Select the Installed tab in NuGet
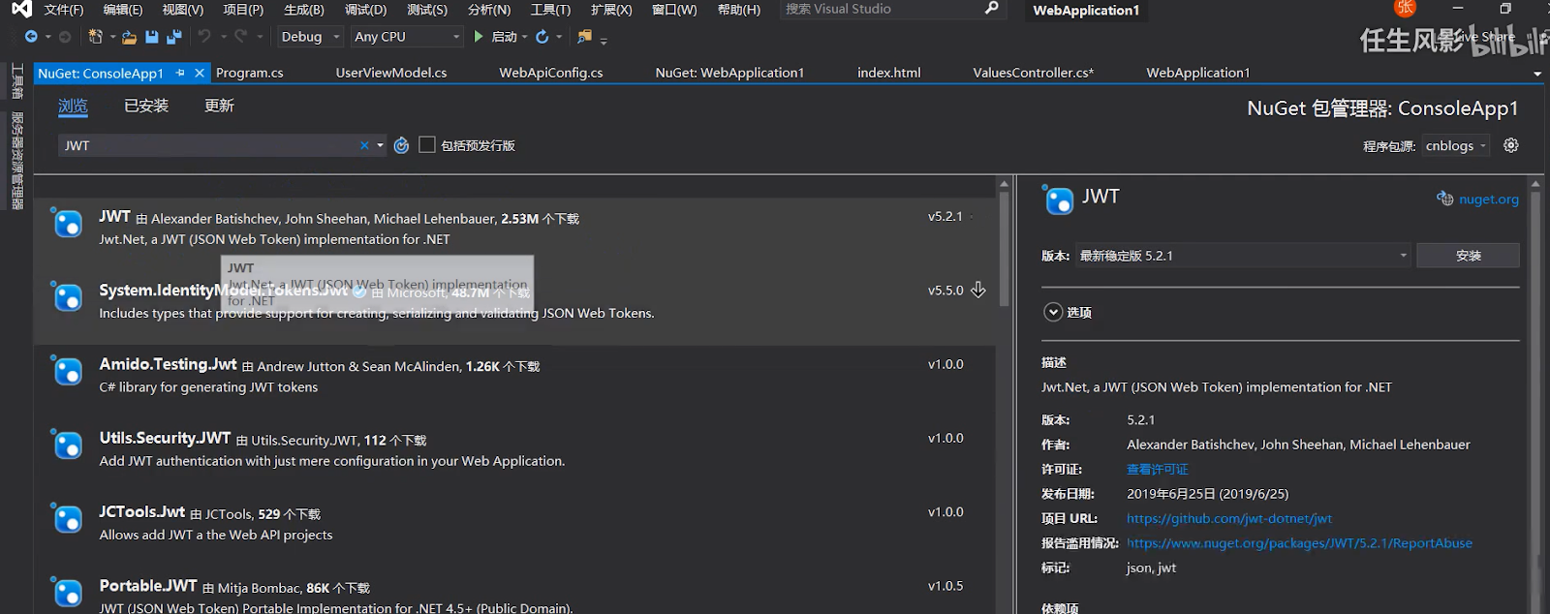This screenshot has height=614, width=1550. pyautogui.click(x=146, y=106)
